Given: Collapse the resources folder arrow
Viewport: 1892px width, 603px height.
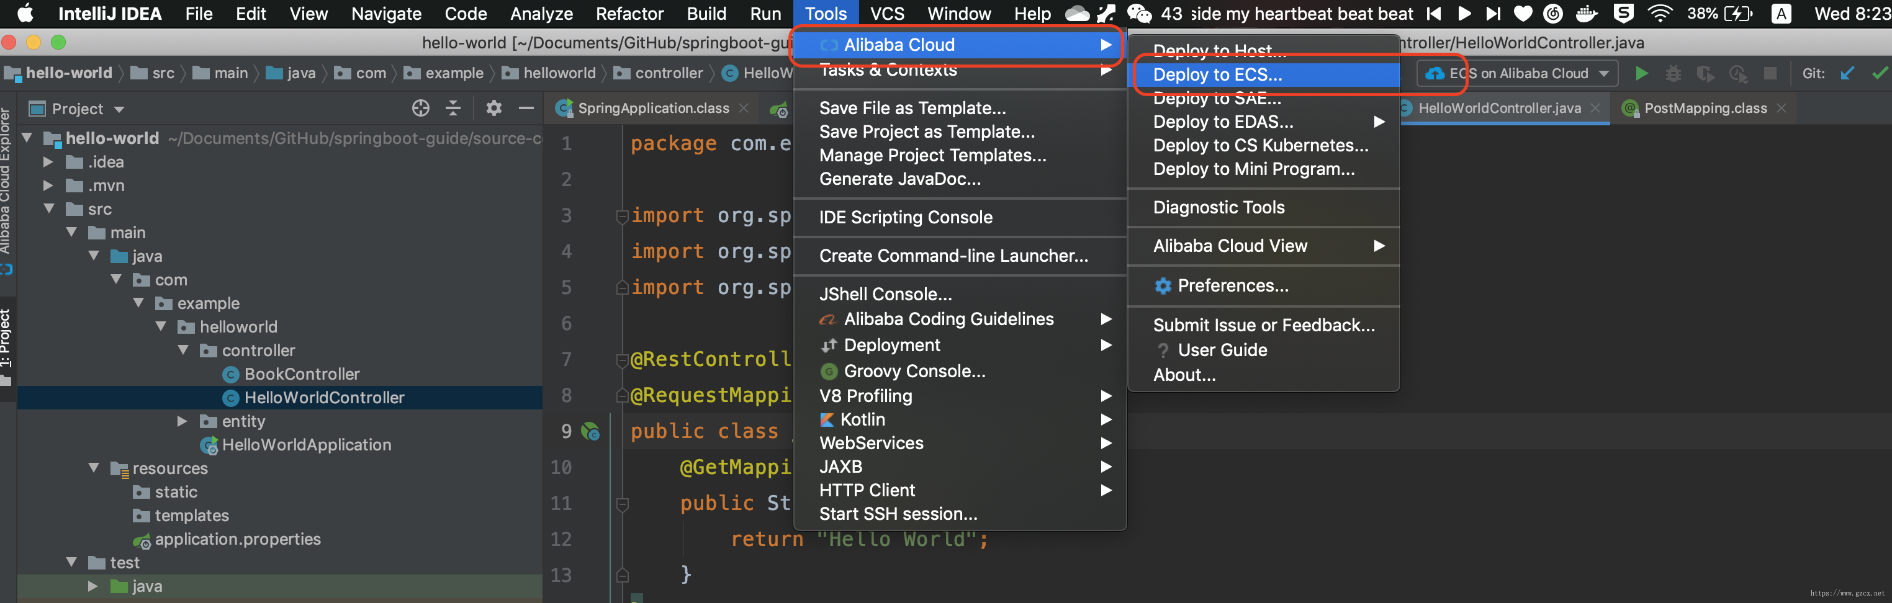Looking at the screenshot, I should [x=94, y=468].
